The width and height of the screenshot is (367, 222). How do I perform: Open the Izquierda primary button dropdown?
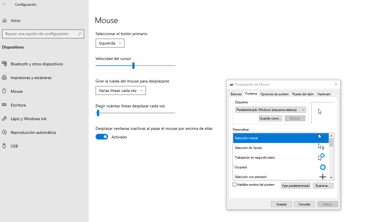[x=110, y=43]
